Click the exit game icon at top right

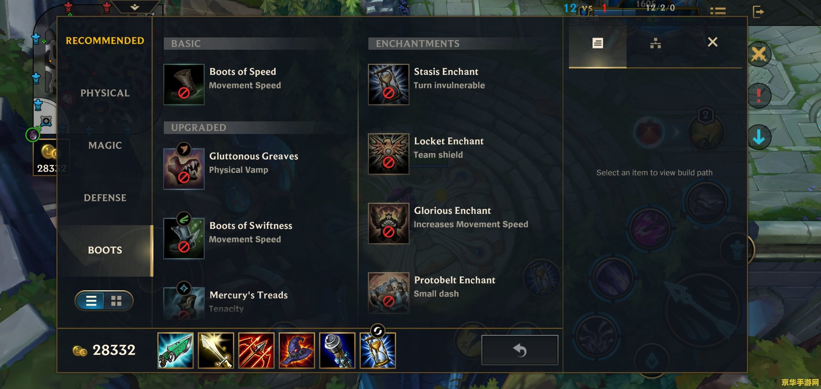tap(758, 12)
